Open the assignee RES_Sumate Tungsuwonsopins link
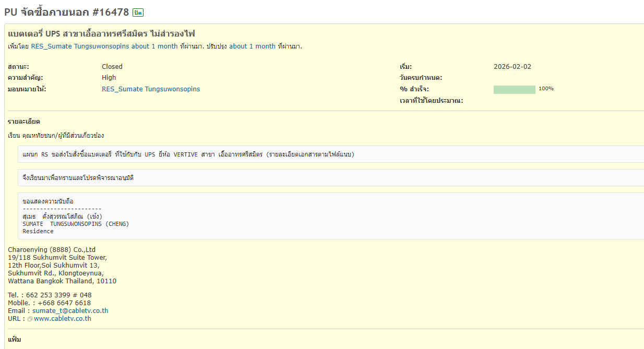The height and width of the screenshot is (349, 644). pos(151,89)
